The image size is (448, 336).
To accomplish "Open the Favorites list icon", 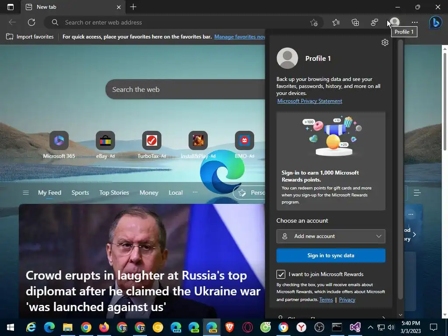I will click(x=336, y=22).
